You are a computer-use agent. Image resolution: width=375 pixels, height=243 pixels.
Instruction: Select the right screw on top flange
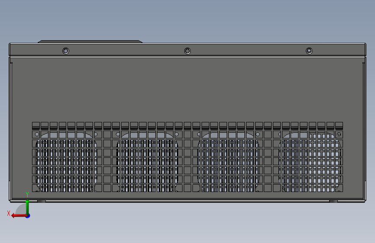(309, 51)
